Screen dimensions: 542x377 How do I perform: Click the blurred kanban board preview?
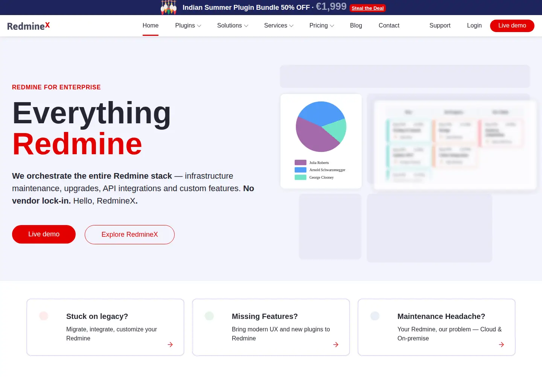pyautogui.click(x=455, y=145)
